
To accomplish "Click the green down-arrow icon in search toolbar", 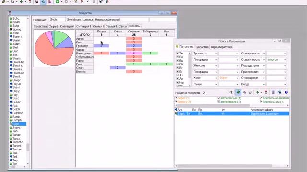I will [x=258, y=92].
